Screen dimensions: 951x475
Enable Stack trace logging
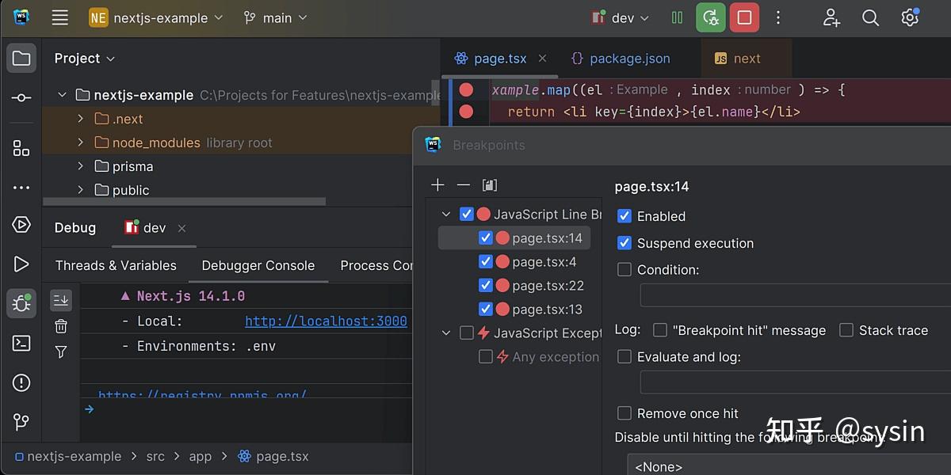[846, 330]
